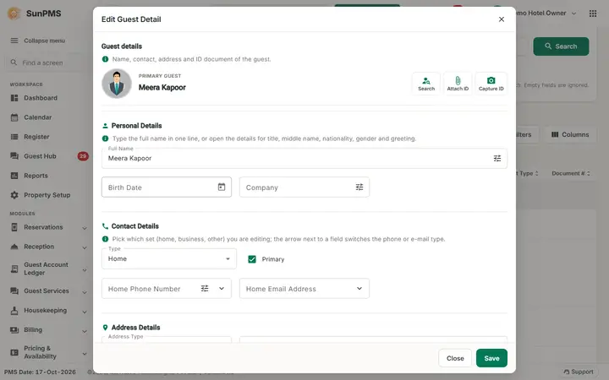Image resolution: width=609 pixels, height=380 pixels.
Task: Click the Guest Account Ledger icon
Action: [x=14, y=269]
